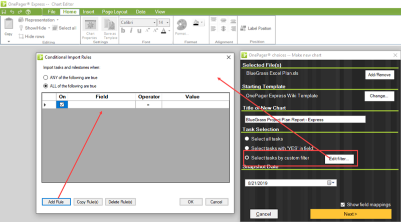Increase font size icon
Screen dimensions: 401x222
(155, 30)
